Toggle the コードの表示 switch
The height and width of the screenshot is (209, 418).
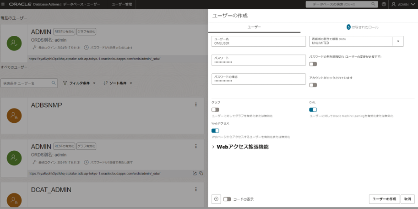227,199
